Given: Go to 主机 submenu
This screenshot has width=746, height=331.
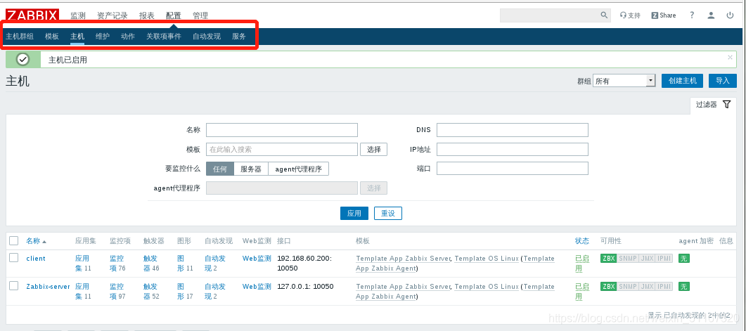Looking at the screenshot, I should [x=77, y=36].
